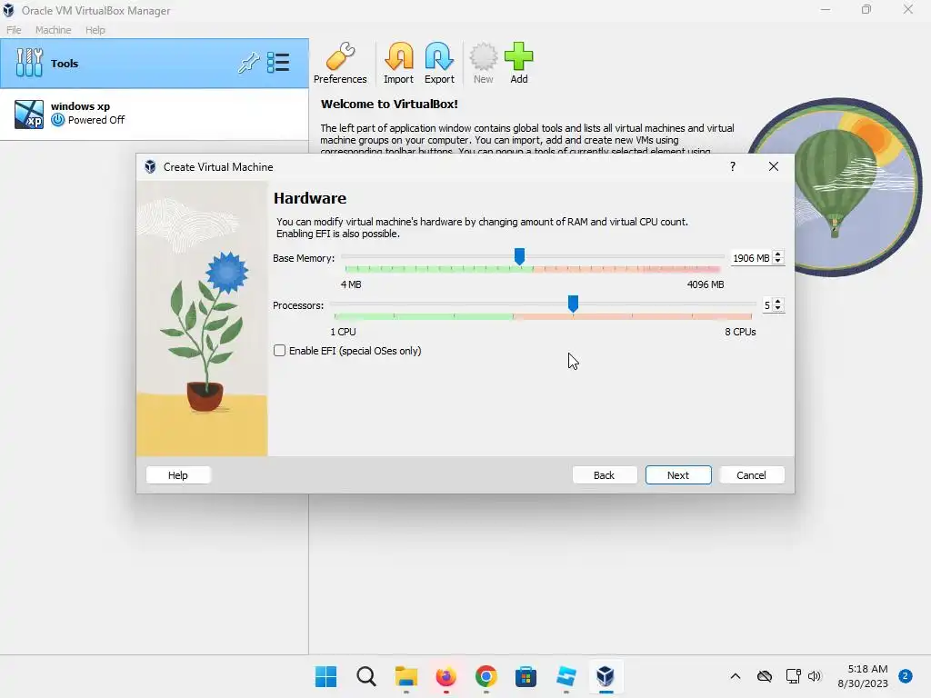Decrease Processors count with the down arrow
This screenshot has width=931, height=698.
(x=778, y=309)
